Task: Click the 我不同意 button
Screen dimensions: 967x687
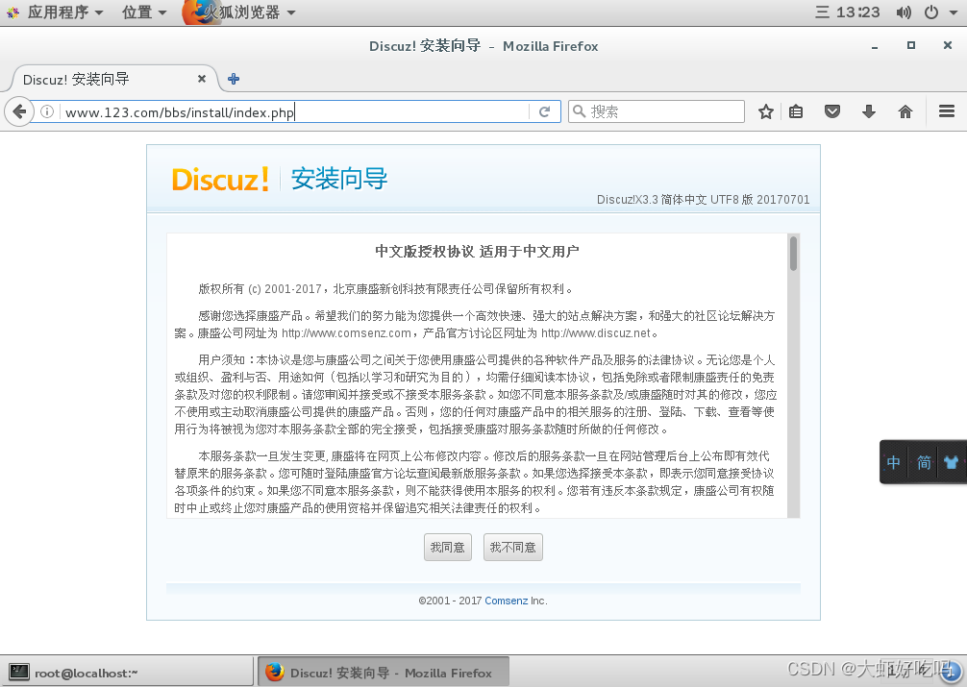Action: 513,547
